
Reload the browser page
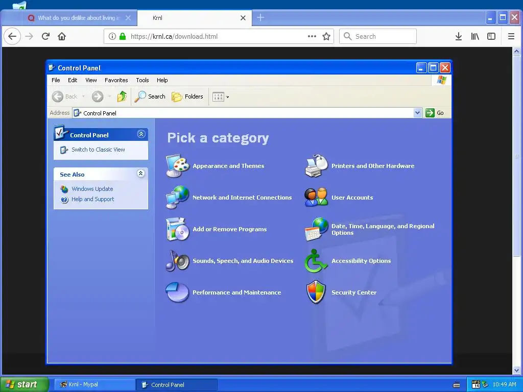pos(45,36)
